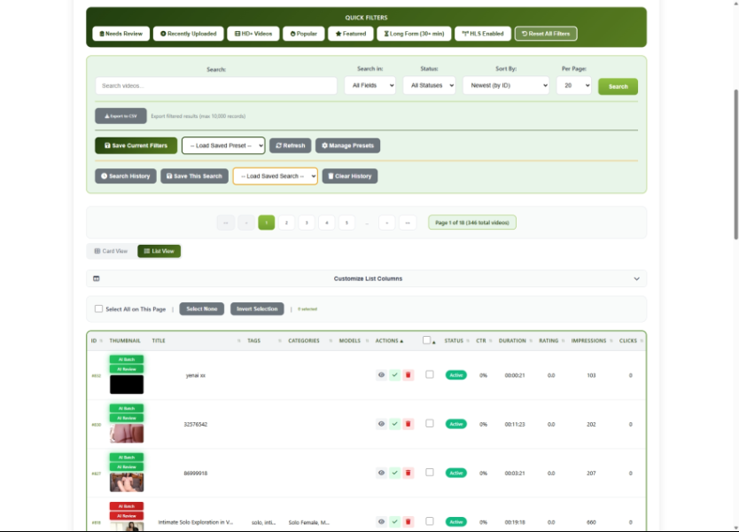Screen dimensions: 739x532
Task: Click the 'Reset All Filters' button
Action: tap(546, 34)
